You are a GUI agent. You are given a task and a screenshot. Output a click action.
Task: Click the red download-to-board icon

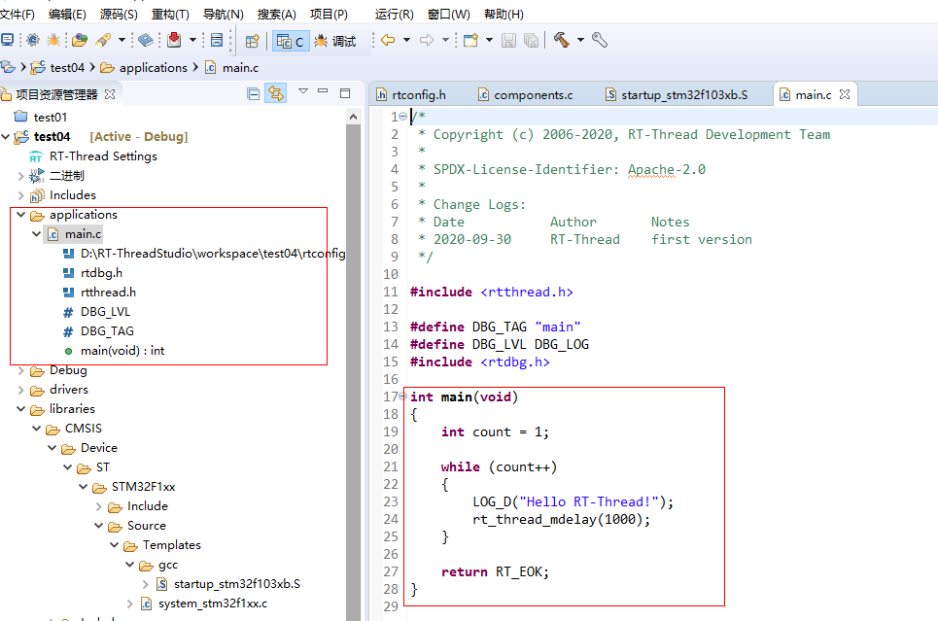[x=174, y=40]
